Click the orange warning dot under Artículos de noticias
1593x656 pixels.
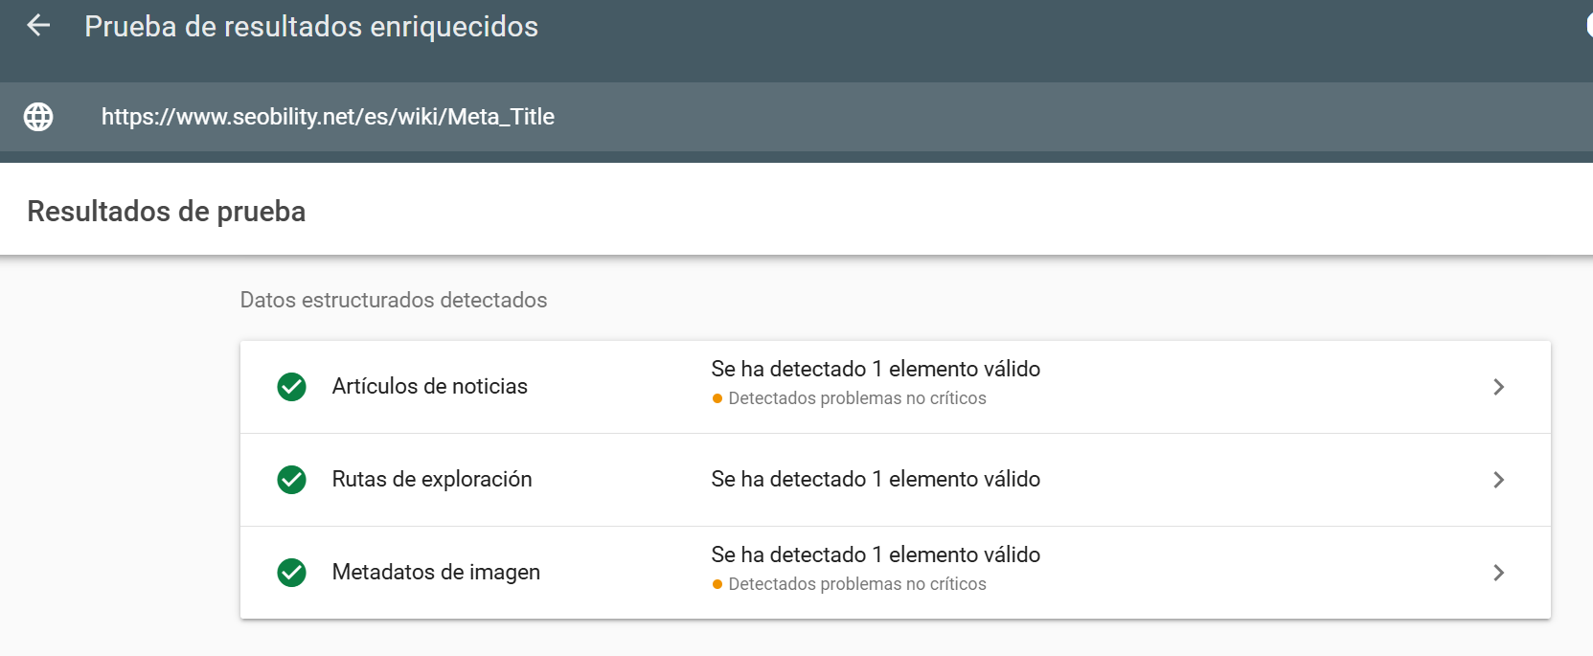point(718,398)
